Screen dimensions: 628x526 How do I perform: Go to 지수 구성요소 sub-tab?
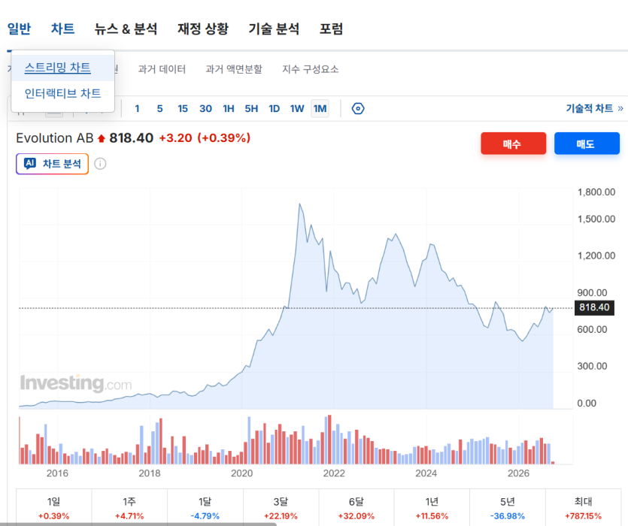pos(311,69)
